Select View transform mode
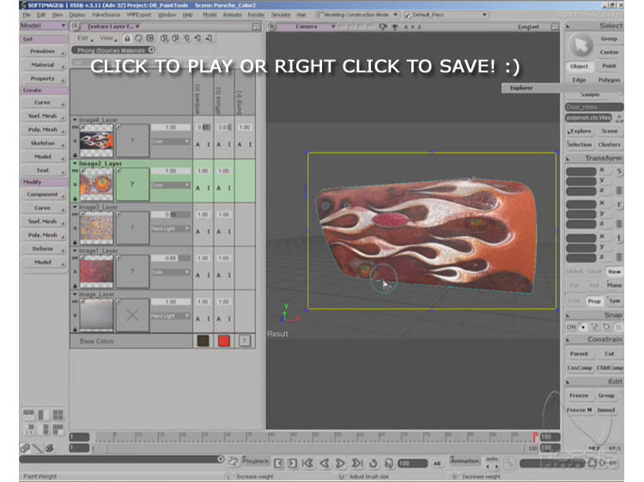The height and width of the screenshot is (482, 644). [x=615, y=272]
